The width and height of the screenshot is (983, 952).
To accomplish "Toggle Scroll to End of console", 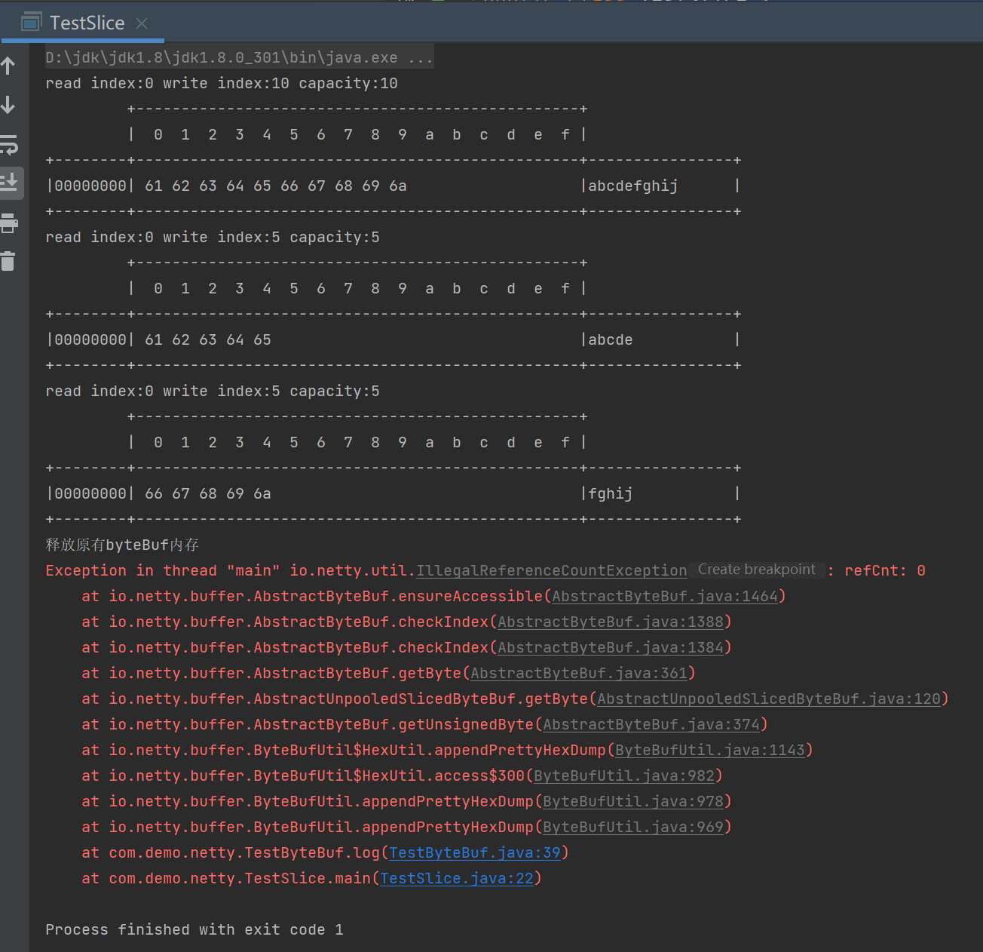I will tap(10, 183).
